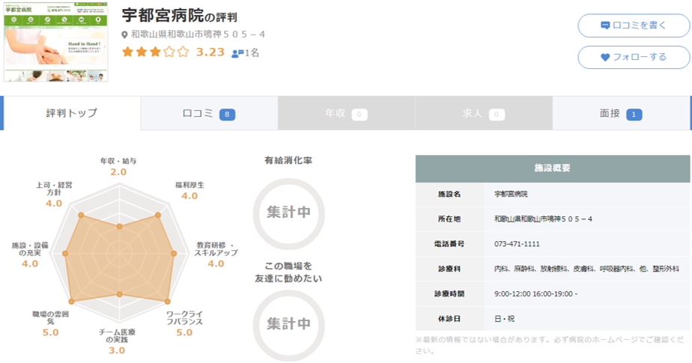The width and height of the screenshot is (692, 363).
Task: Click the 年収・給与 2.0 radar label
Action: [118, 167]
